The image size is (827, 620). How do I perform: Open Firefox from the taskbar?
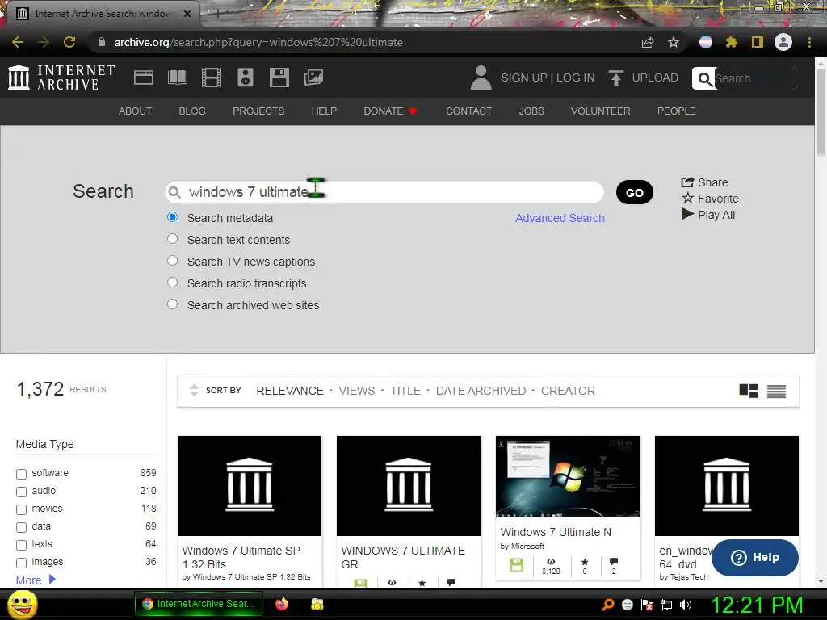(282, 604)
